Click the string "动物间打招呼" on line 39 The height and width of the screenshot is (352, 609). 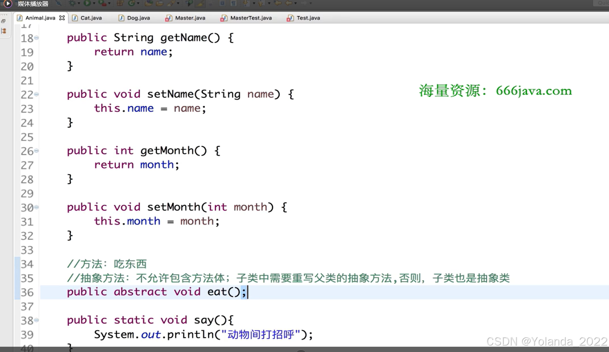(x=261, y=334)
